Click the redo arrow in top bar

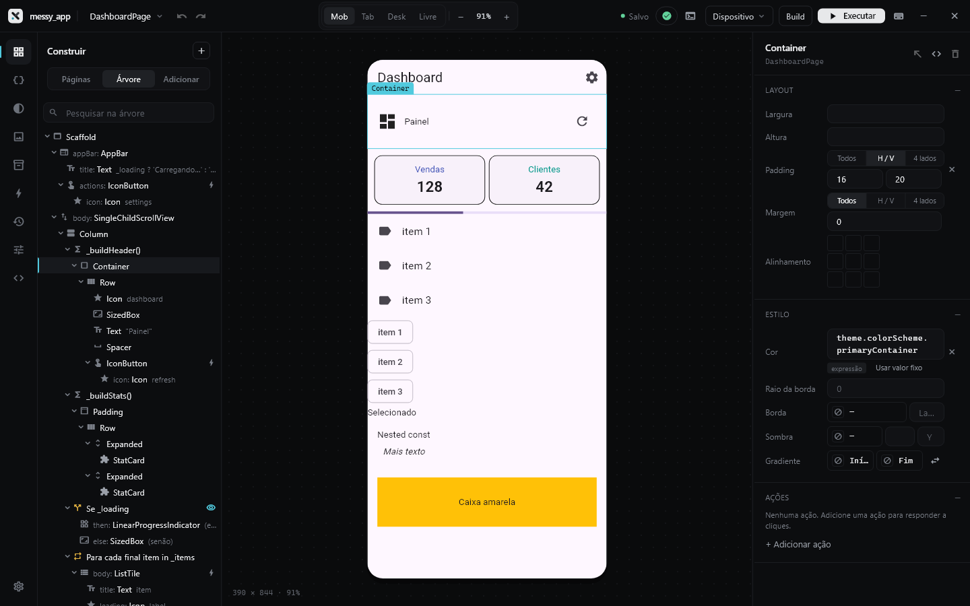(201, 16)
